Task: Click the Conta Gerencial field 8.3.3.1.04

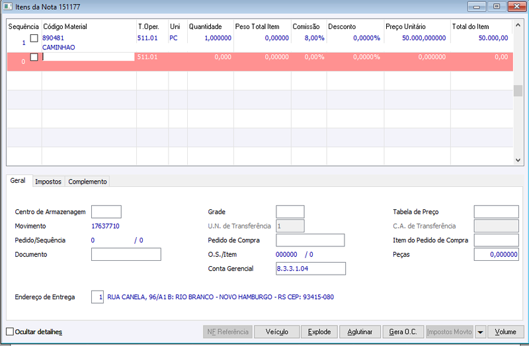Action: (x=311, y=269)
